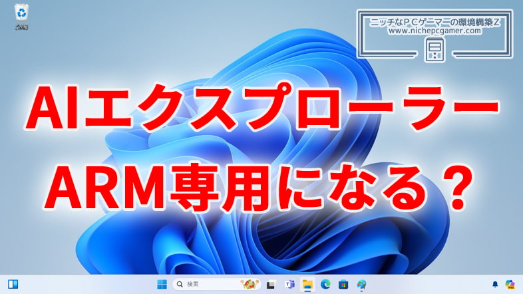
Task: Open the Windows Start menu
Action: click(162, 284)
